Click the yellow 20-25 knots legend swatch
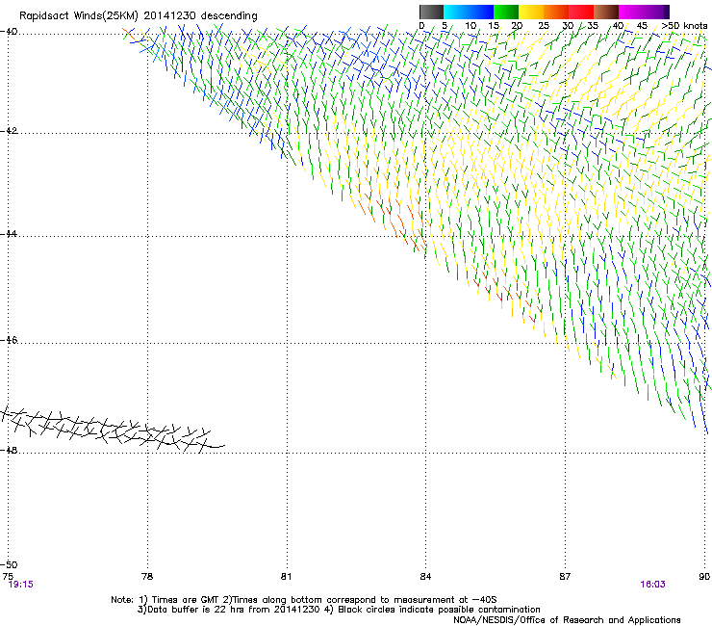 click(x=531, y=12)
